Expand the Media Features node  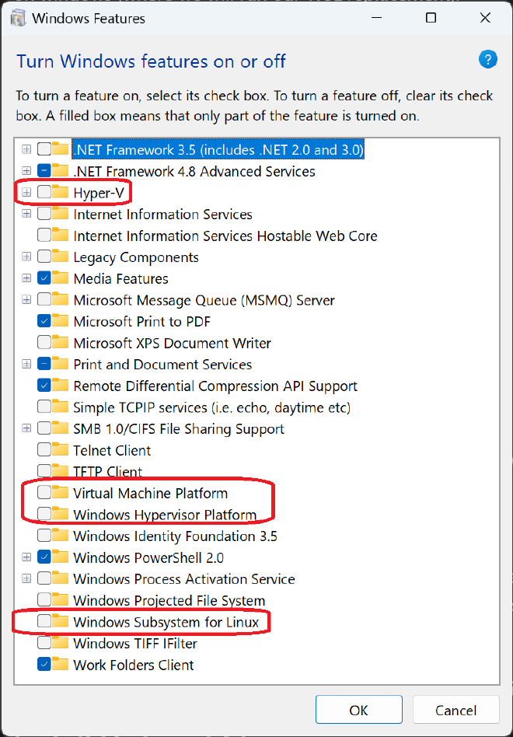pyautogui.click(x=26, y=278)
